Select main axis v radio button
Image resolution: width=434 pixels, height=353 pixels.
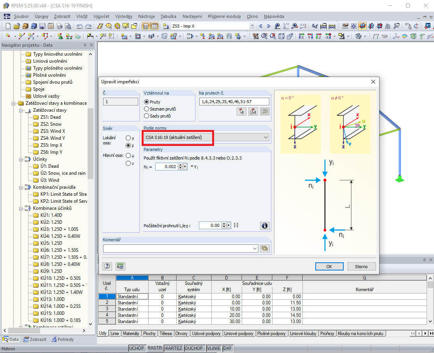tap(128, 163)
